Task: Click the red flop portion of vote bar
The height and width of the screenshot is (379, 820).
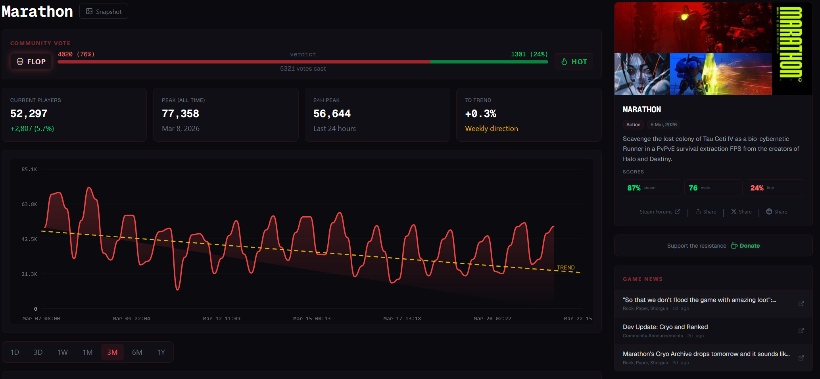Action: coord(244,62)
